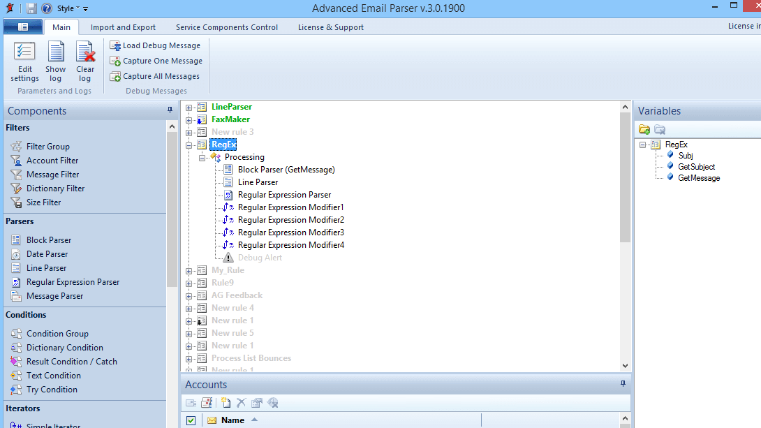The image size is (761, 428).
Task: Click Capture All Messages
Action: tap(155, 76)
